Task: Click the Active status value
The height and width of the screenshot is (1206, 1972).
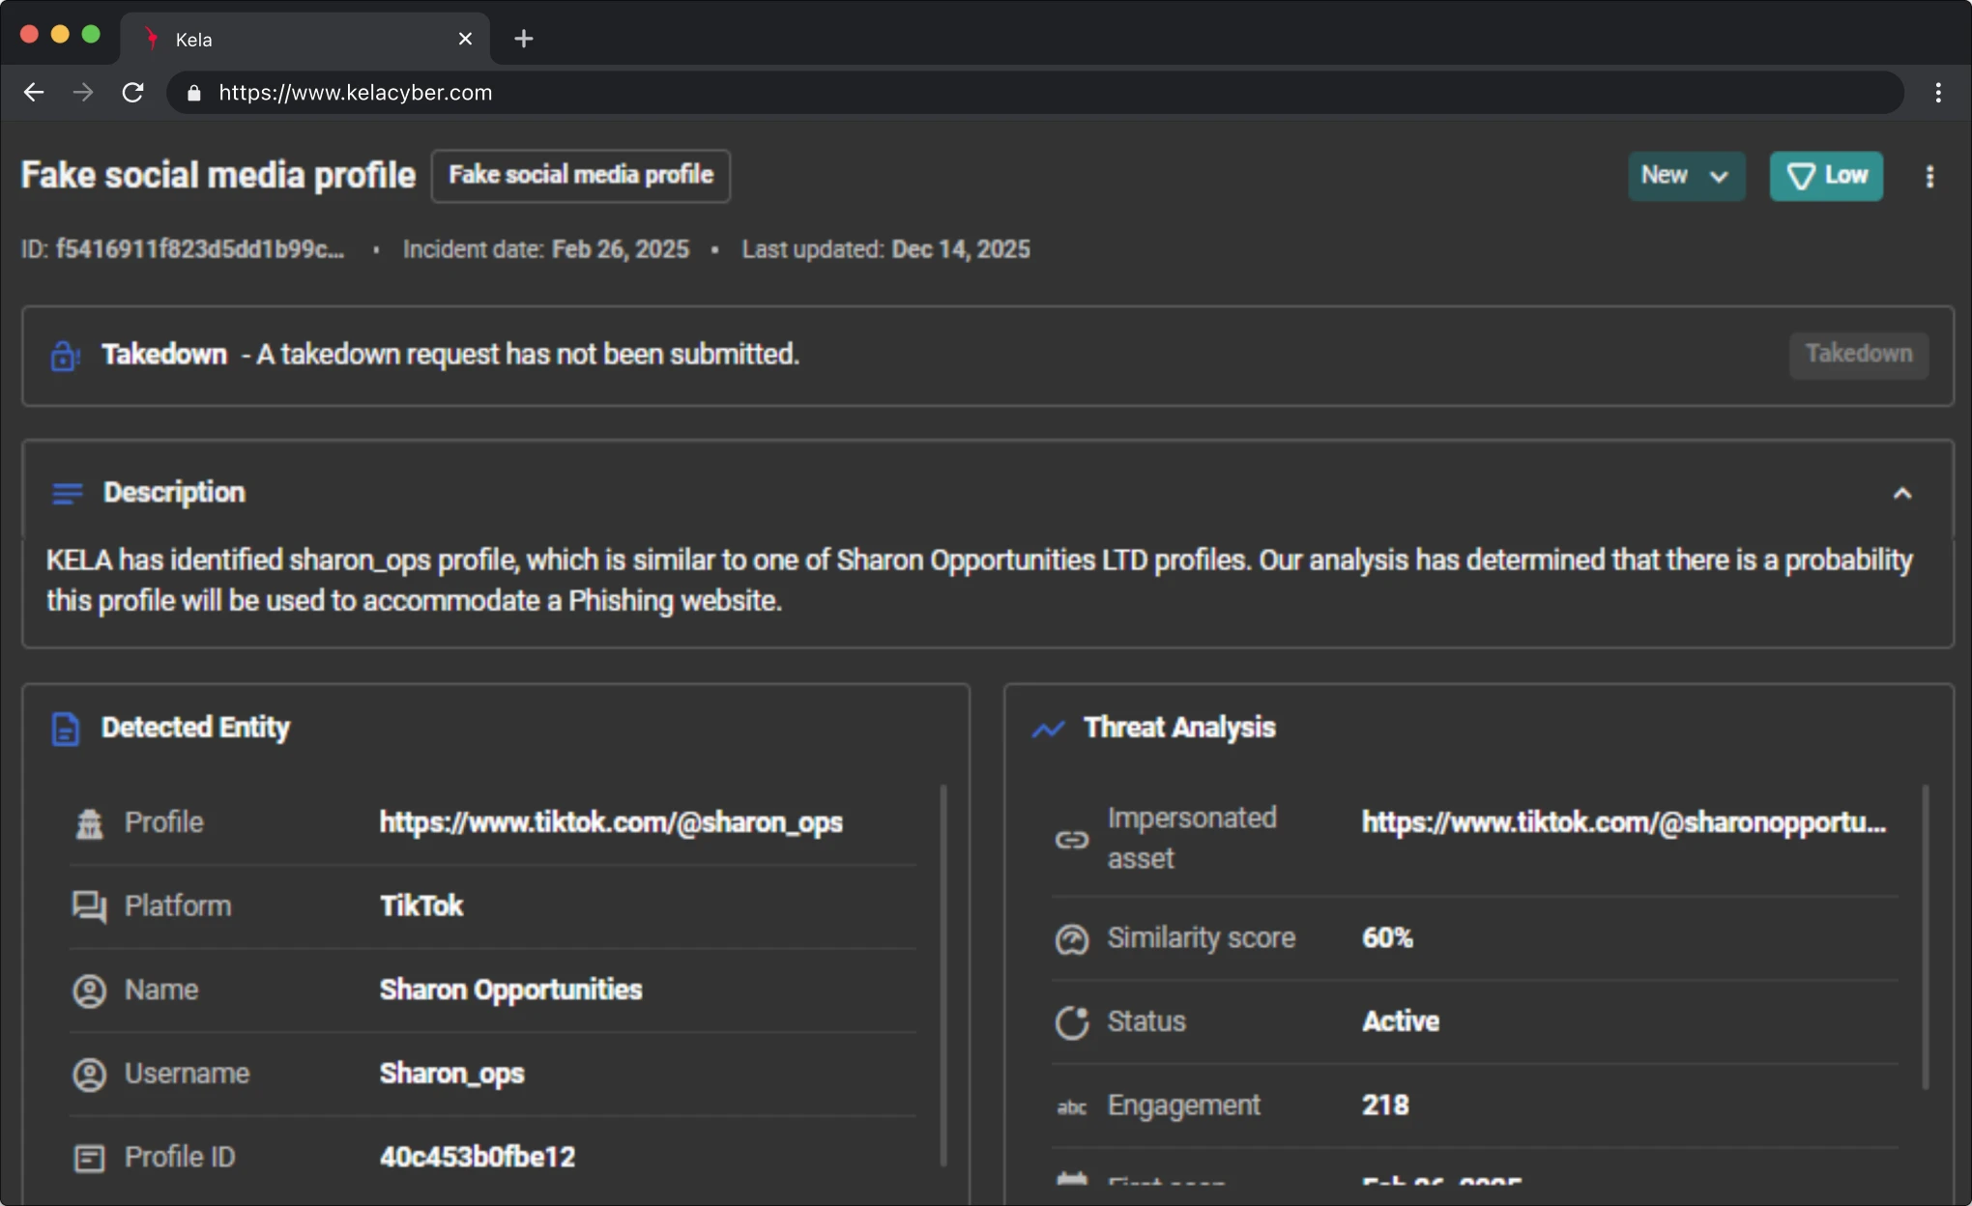Action: coord(1401,1021)
